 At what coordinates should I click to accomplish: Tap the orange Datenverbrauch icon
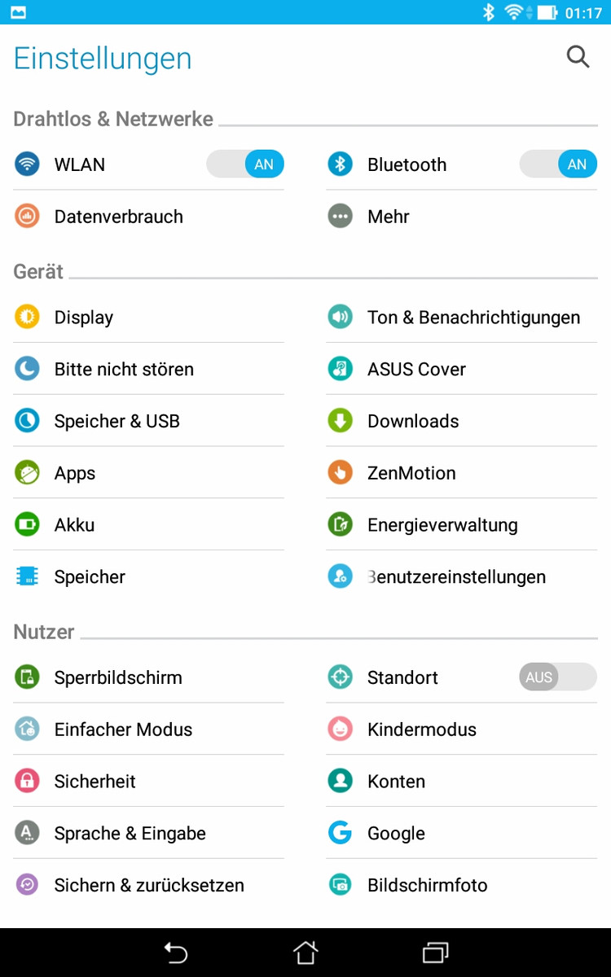[x=27, y=217]
